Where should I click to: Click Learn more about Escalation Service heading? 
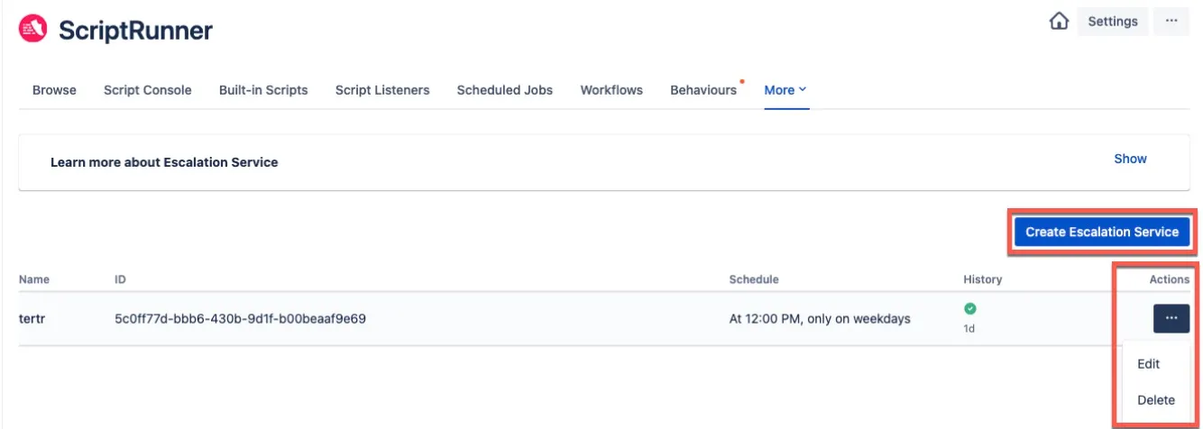[x=164, y=162]
